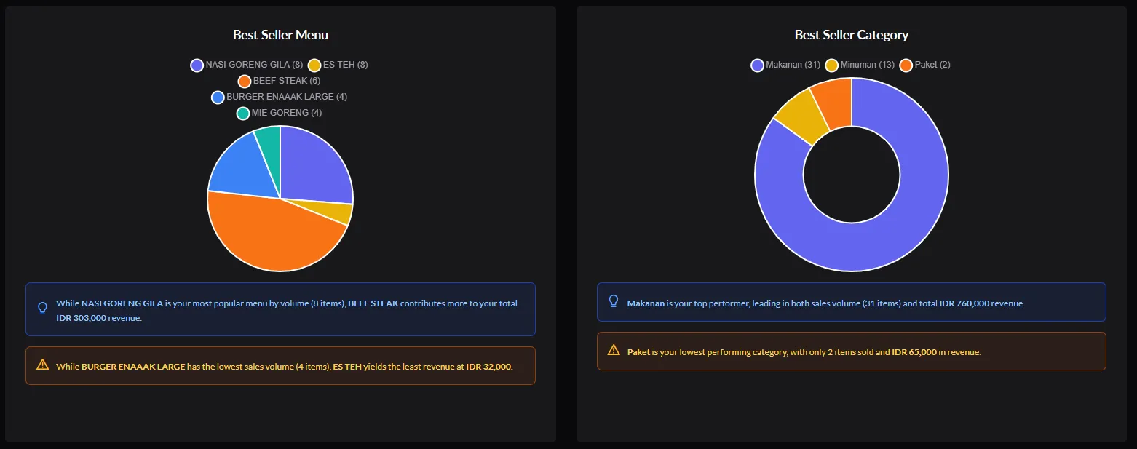Toggle NASI GORENG GILA legend swatch
The height and width of the screenshot is (449, 1137).
point(197,65)
